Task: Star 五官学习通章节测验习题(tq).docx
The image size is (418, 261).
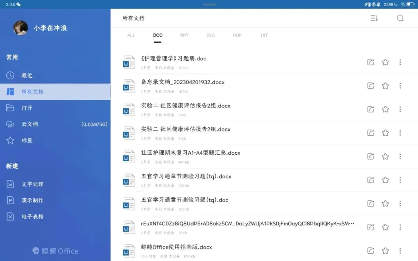Action: tap(385, 180)
